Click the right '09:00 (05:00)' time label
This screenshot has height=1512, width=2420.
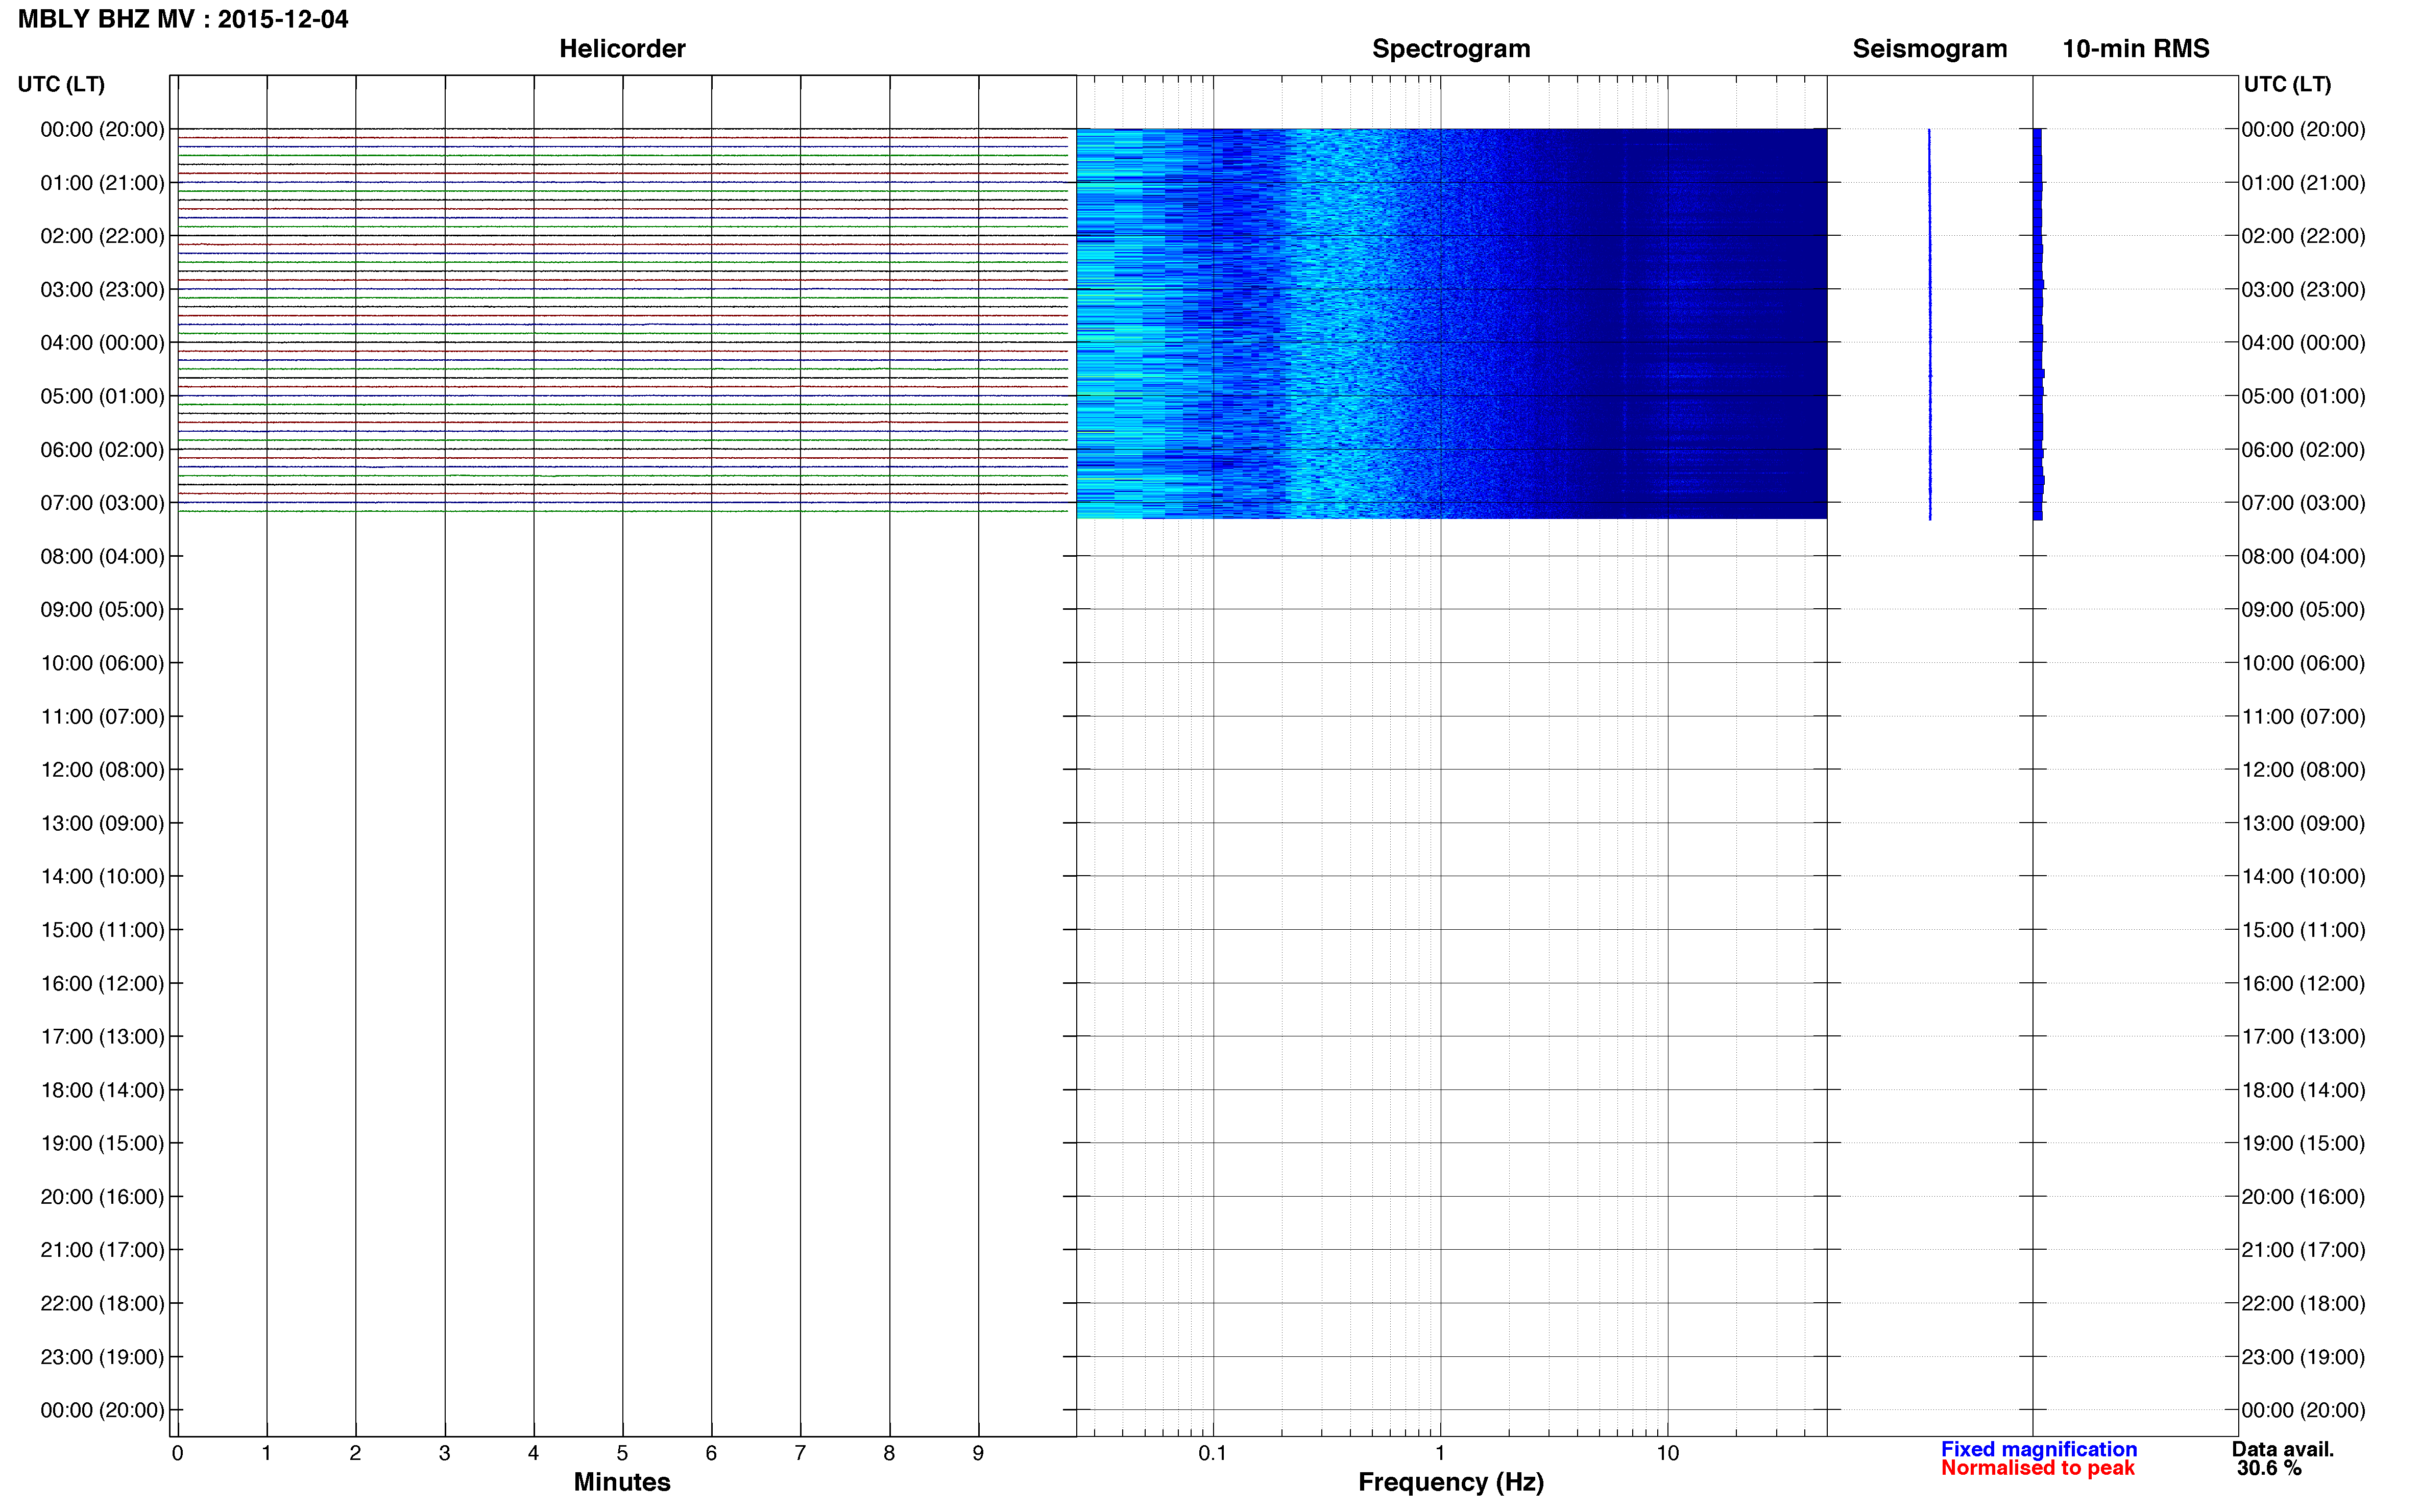tap(2303, 610)
